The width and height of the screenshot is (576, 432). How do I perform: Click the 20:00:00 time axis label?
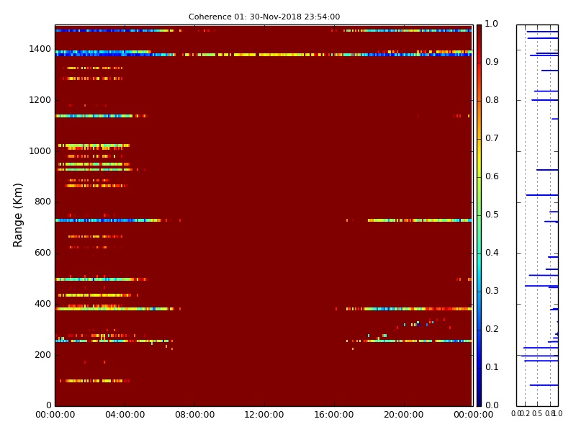click(404, 415)
